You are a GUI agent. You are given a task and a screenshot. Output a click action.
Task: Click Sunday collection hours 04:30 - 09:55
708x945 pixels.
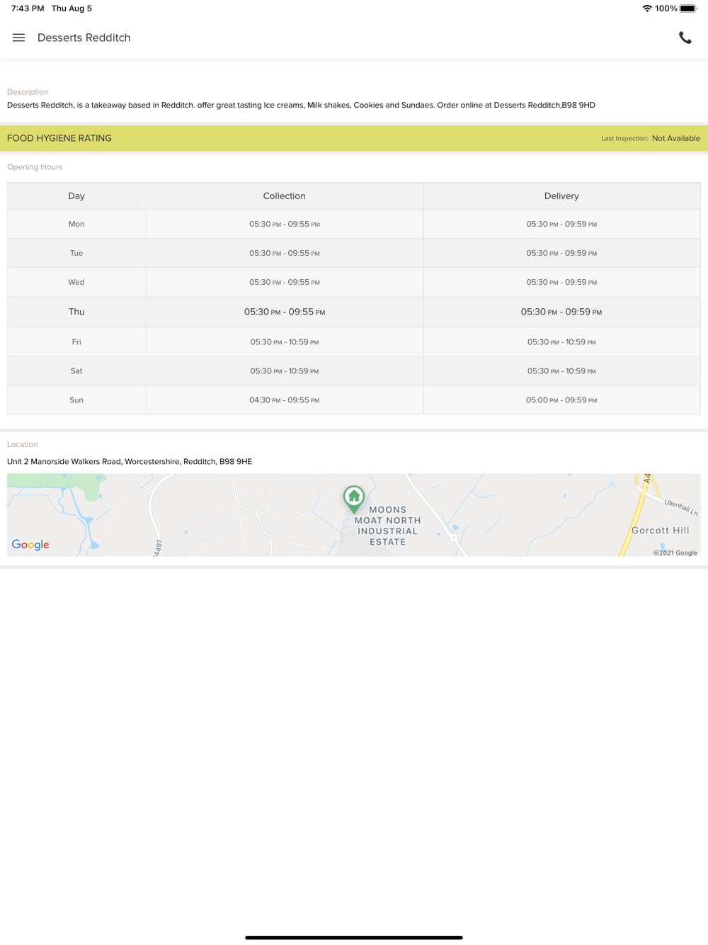(x=285, y=400)
